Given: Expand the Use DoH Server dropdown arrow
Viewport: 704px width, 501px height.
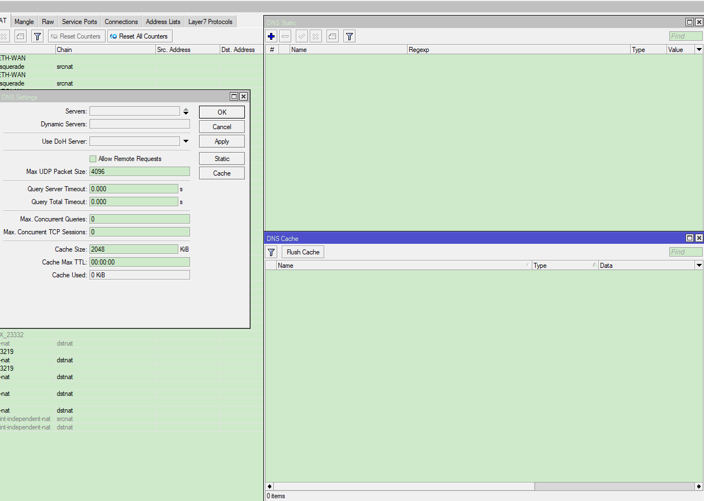Looking at the screenshot, I should 186,141.
